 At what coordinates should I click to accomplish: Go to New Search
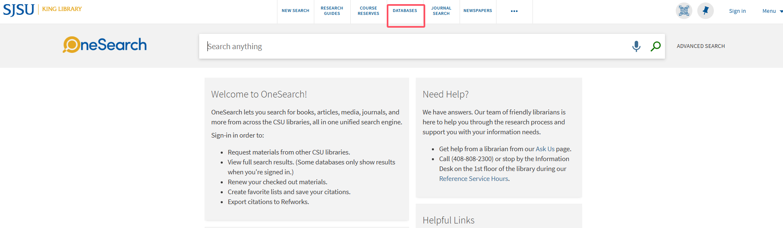(x=295, y=11)
